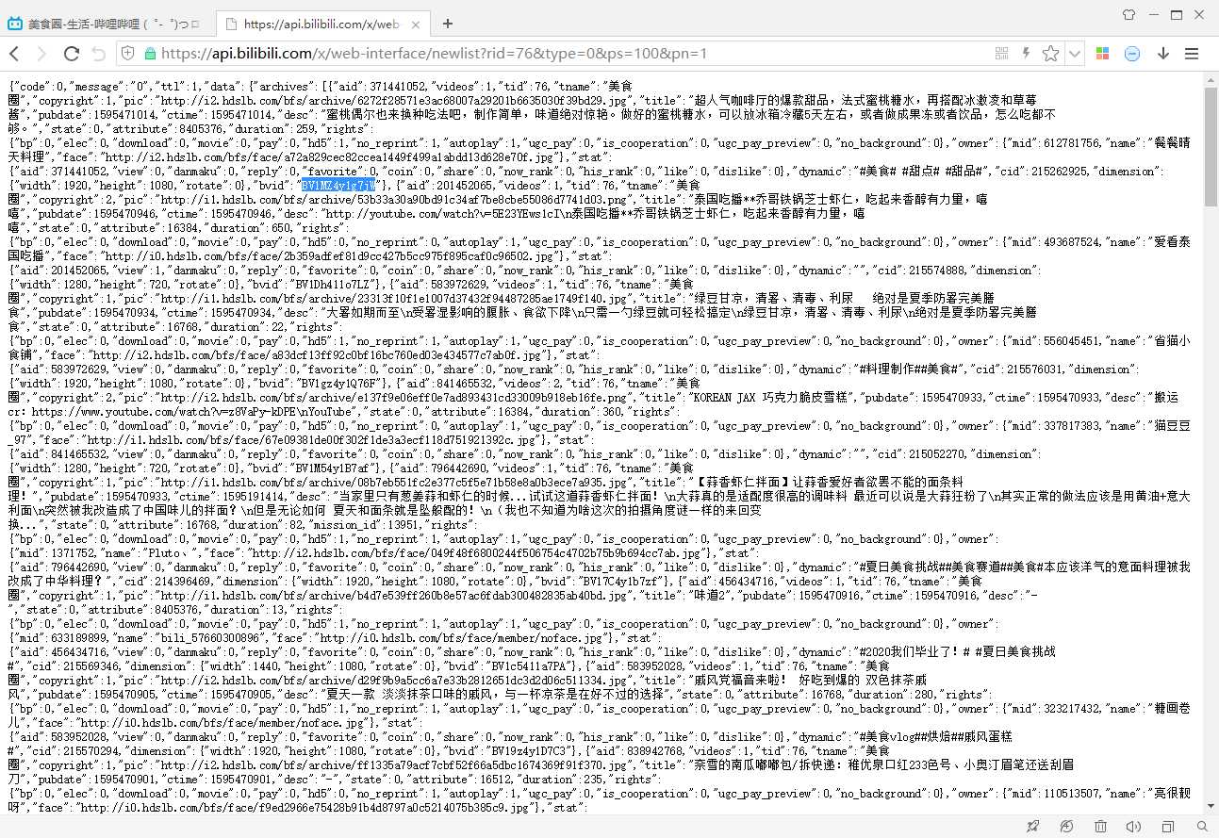Bookmark this page with the star
This screenshot has height=838, width=1219.
click(1050, 54)
